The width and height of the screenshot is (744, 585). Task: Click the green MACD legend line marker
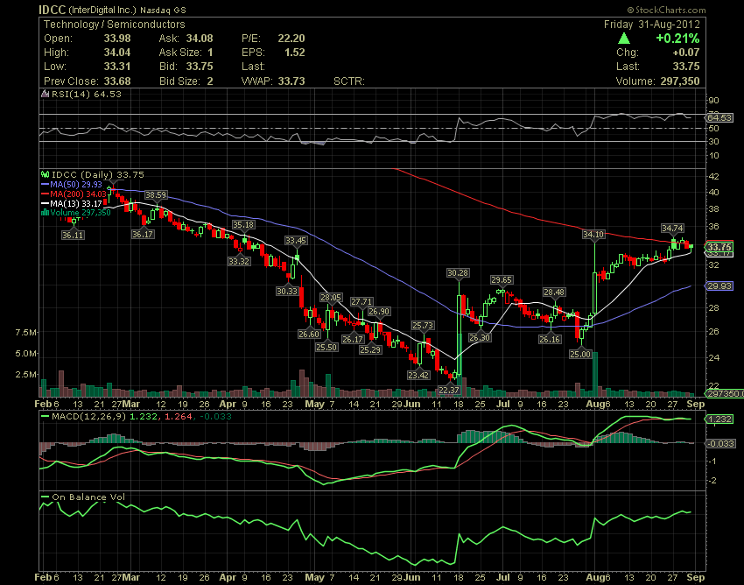(45, 417)
